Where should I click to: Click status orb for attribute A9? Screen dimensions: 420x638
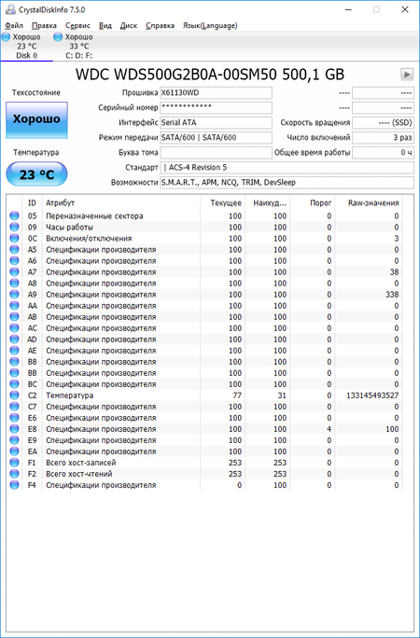point(14,295)
